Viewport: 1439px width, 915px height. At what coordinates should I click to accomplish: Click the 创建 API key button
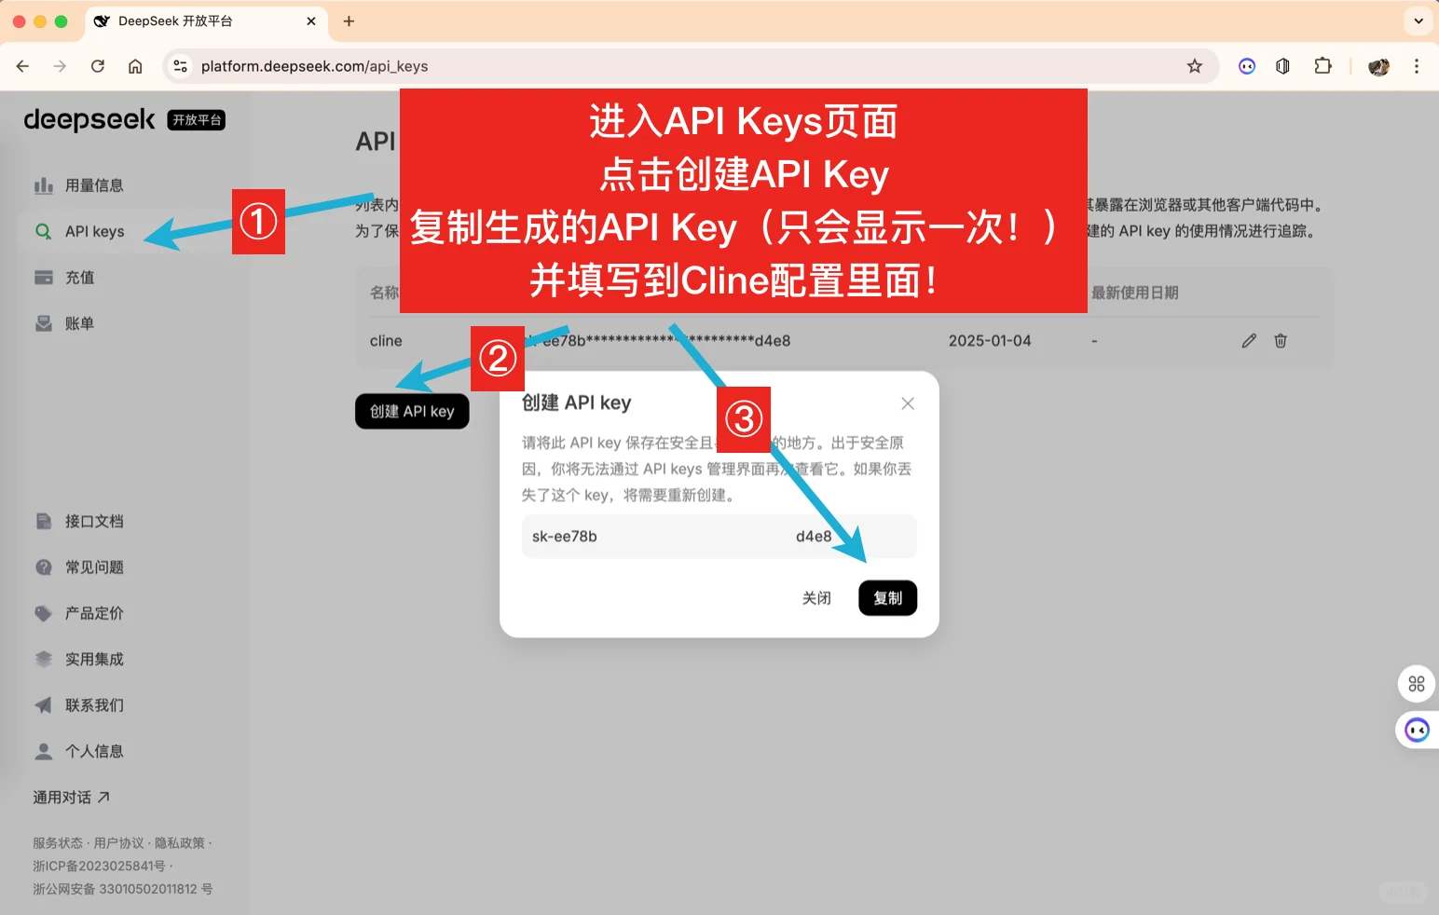click(x=412, y=411)
